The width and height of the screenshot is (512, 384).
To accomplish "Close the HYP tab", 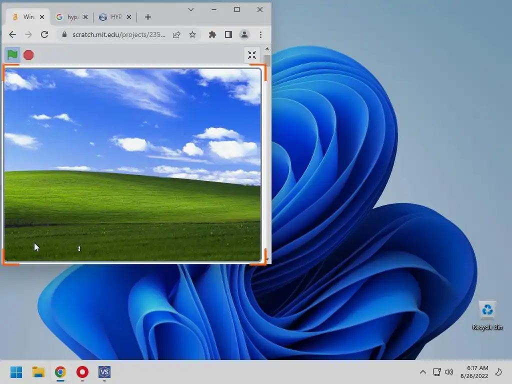I will [x=129, y=17].
